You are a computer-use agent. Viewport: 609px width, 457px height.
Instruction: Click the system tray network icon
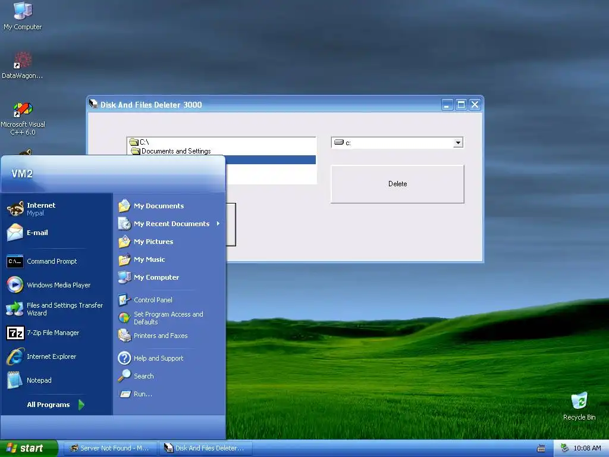pyautogui.click(x=565, y=448)
